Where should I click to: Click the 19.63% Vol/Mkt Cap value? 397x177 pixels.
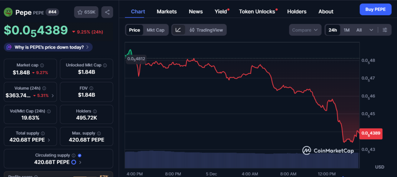pyautogui.click(x=30, y=118)
